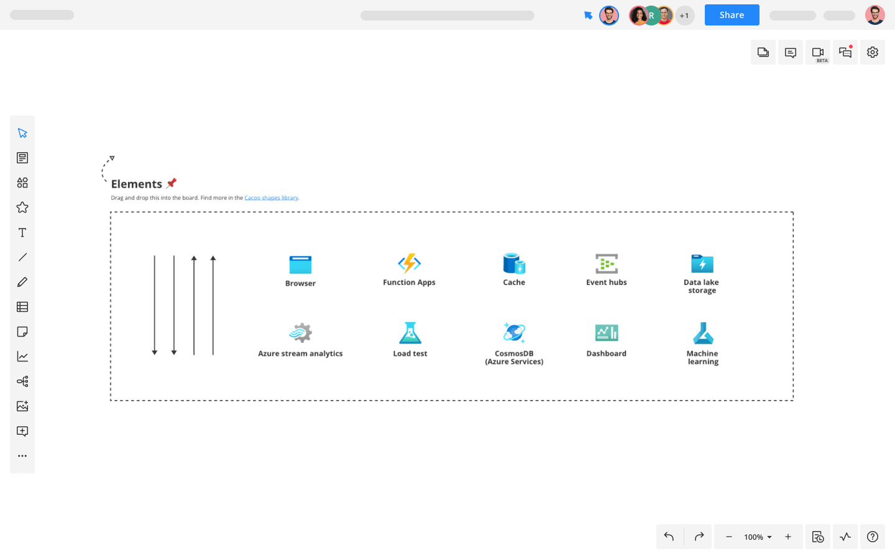Viewport: 895px width, 559px height.
Task: Open the sheets panel icon
Action: 763,52
